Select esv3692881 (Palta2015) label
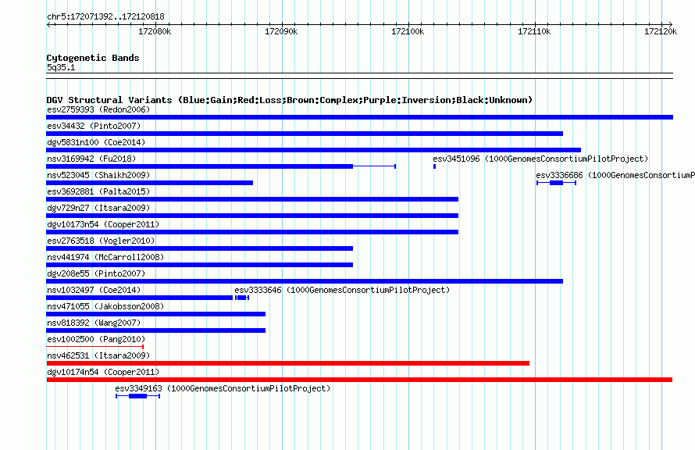This screenshot has height=450, width=695. (x=98, y=191)
